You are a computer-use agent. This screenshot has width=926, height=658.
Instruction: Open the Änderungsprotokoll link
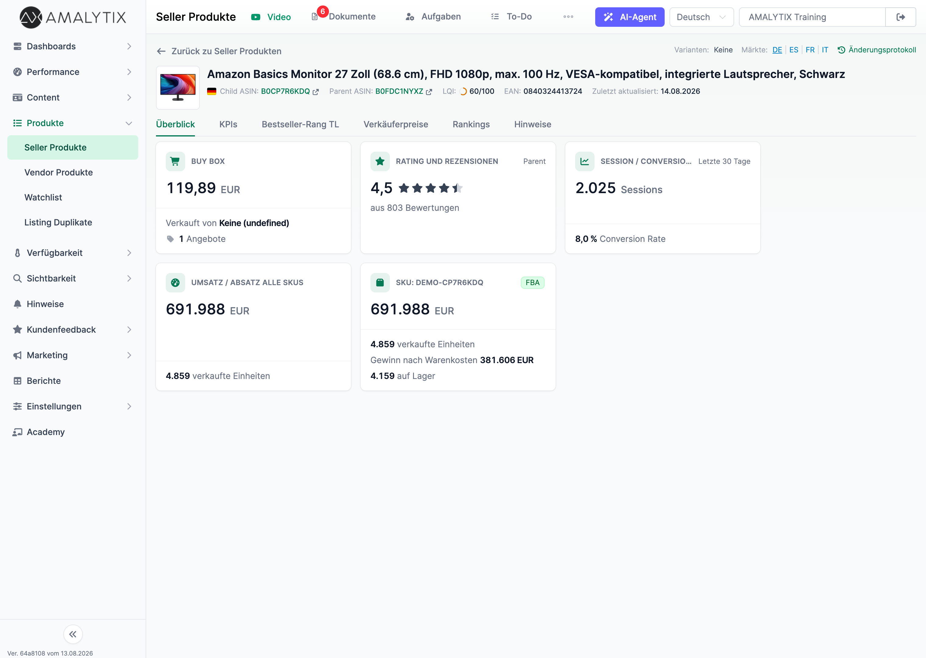pyautogui.click(x=877, y=50)
